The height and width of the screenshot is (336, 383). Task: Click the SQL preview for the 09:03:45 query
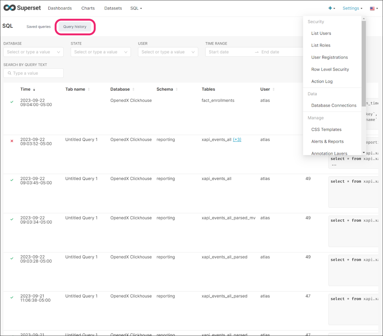pyautogui.click(x=353, y=192)
